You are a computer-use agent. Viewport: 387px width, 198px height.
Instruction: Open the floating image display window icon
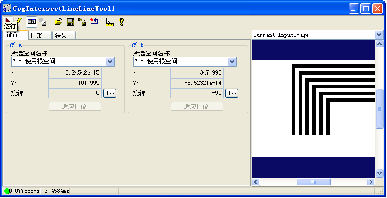click(43, 22)
